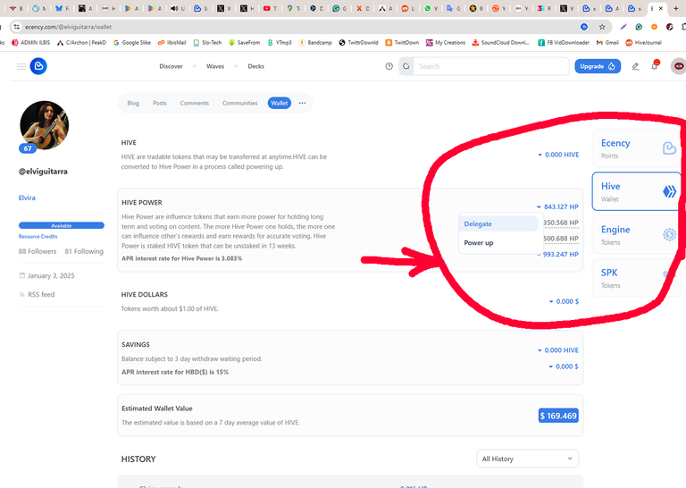Open the Hive Wallet card

click(637, 191)
